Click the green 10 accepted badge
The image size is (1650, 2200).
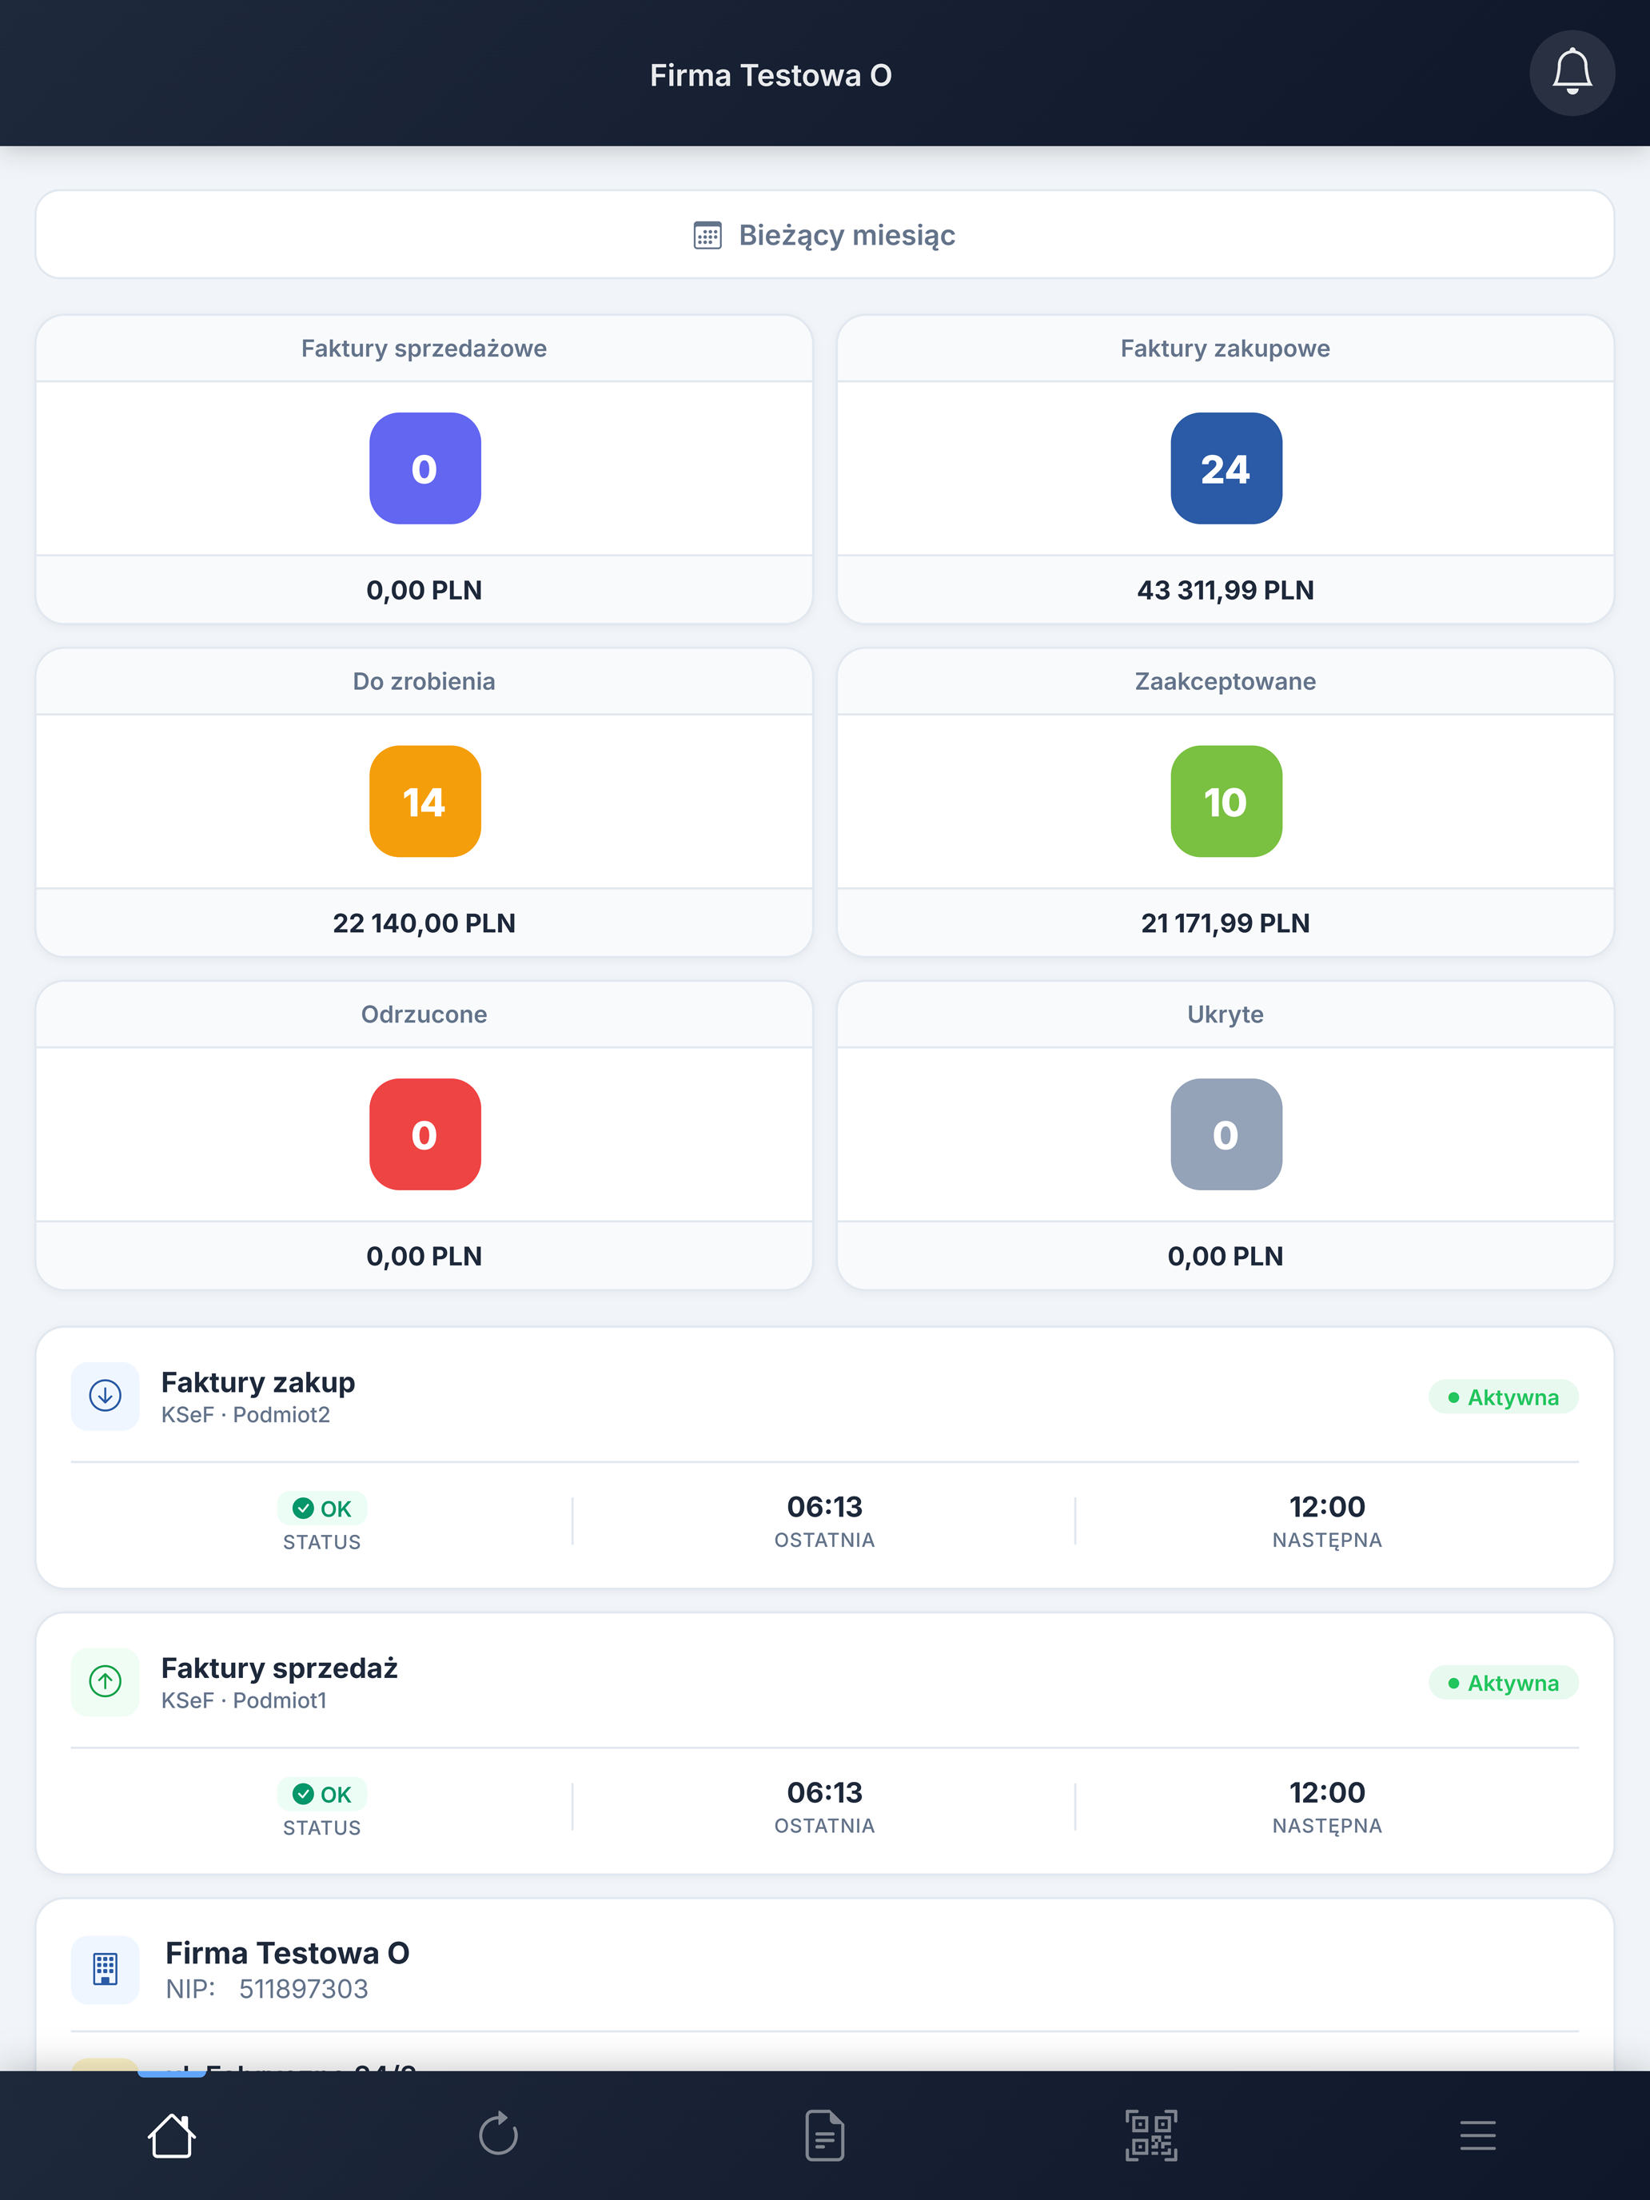tap(1226, 802)
